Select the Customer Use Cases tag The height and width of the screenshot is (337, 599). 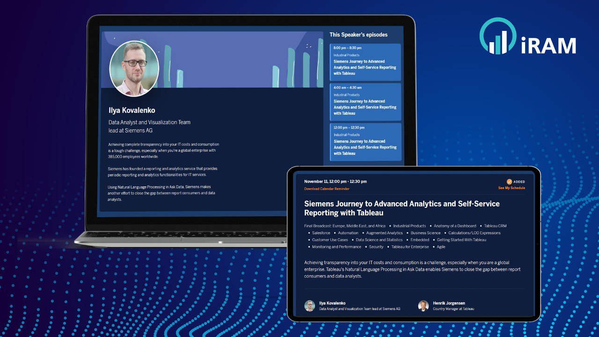(330, 240)
